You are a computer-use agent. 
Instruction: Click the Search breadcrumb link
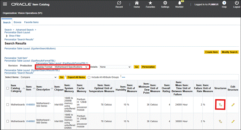tap(8, 30)
